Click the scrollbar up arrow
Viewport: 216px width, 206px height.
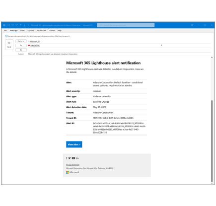tap(212, 57)
